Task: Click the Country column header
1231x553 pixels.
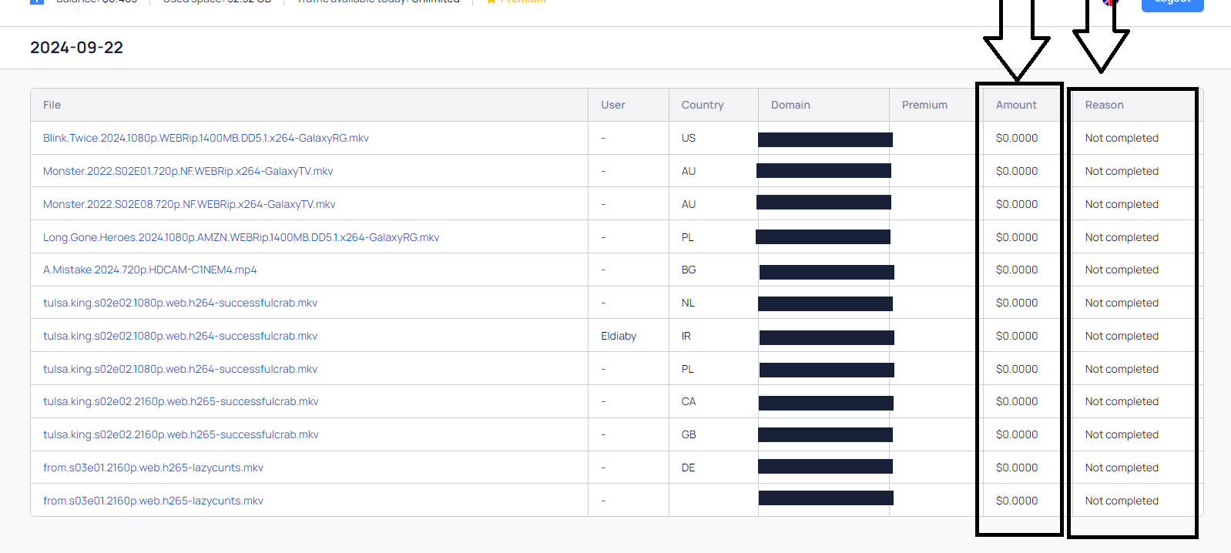Action: [702, 105]
